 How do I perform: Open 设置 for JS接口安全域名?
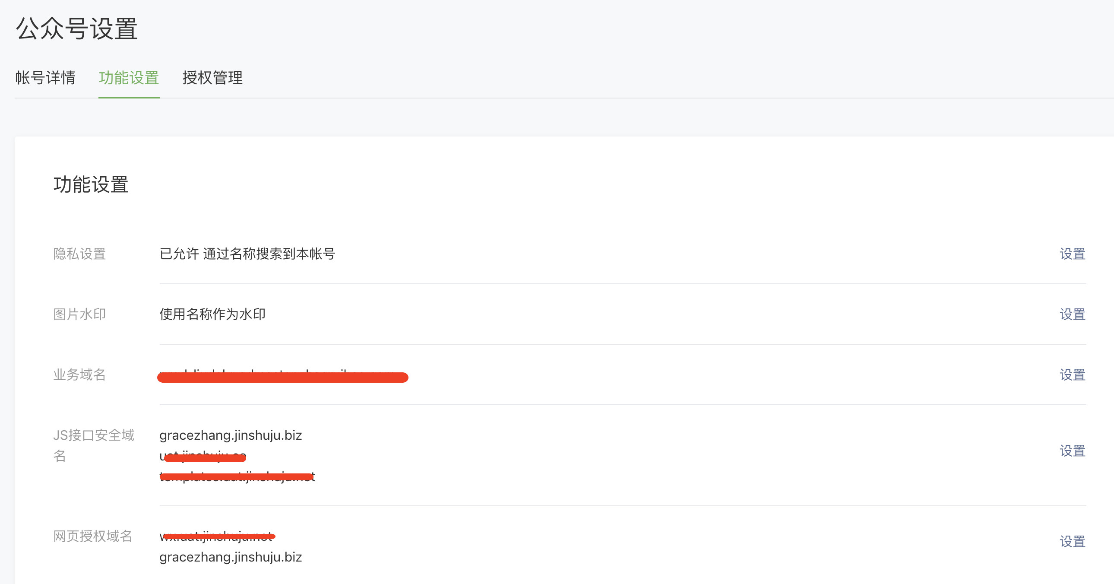(x=1072, y=451)
